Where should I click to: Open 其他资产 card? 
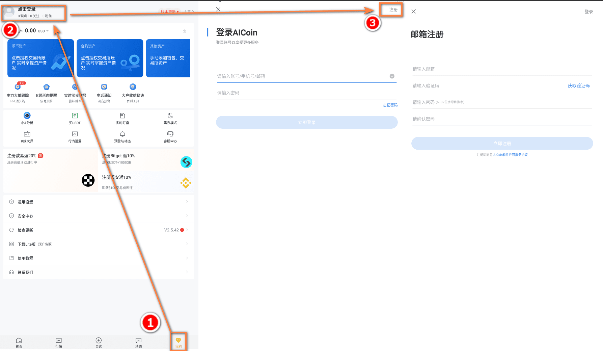tap(168, 58)
